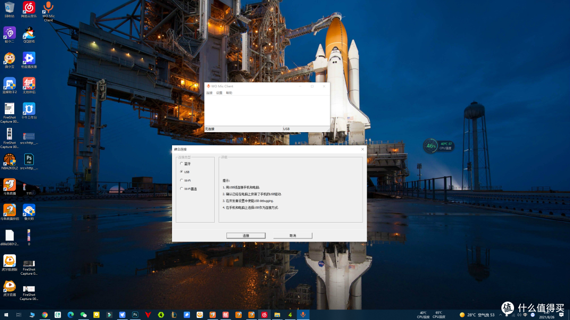Click the 2021/8/26 clock in taskbar
The width and height of the screenshot is (570, 320).
[546, 315]
